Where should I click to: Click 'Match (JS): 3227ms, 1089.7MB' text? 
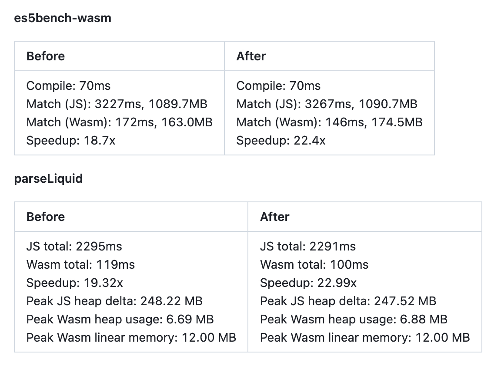(117, 104)
